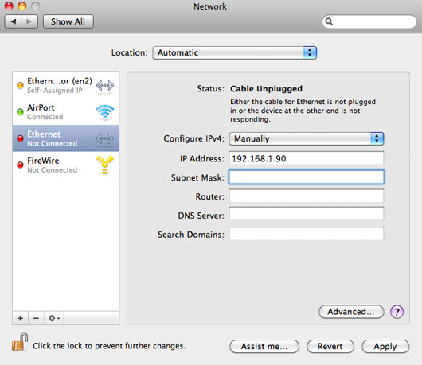The image size is (422, 365).
Task: Open the Location dropdown set to Automatic
Action: (234, 52)
